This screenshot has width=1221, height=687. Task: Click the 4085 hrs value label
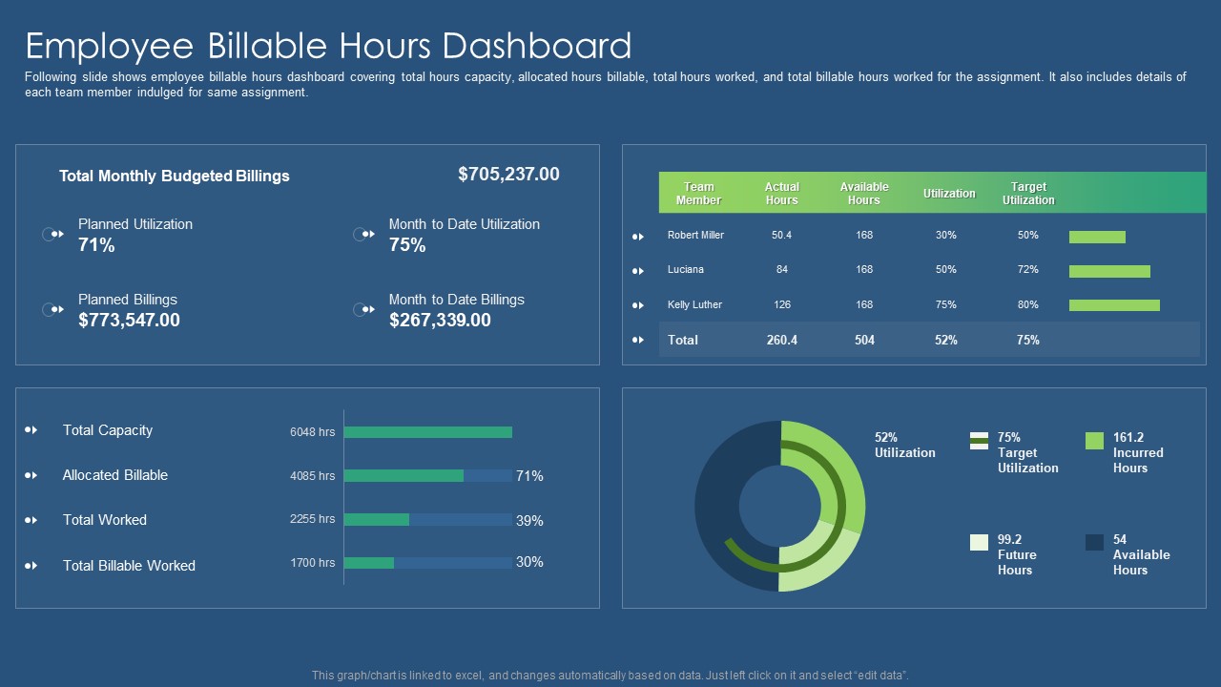[313, 475]
